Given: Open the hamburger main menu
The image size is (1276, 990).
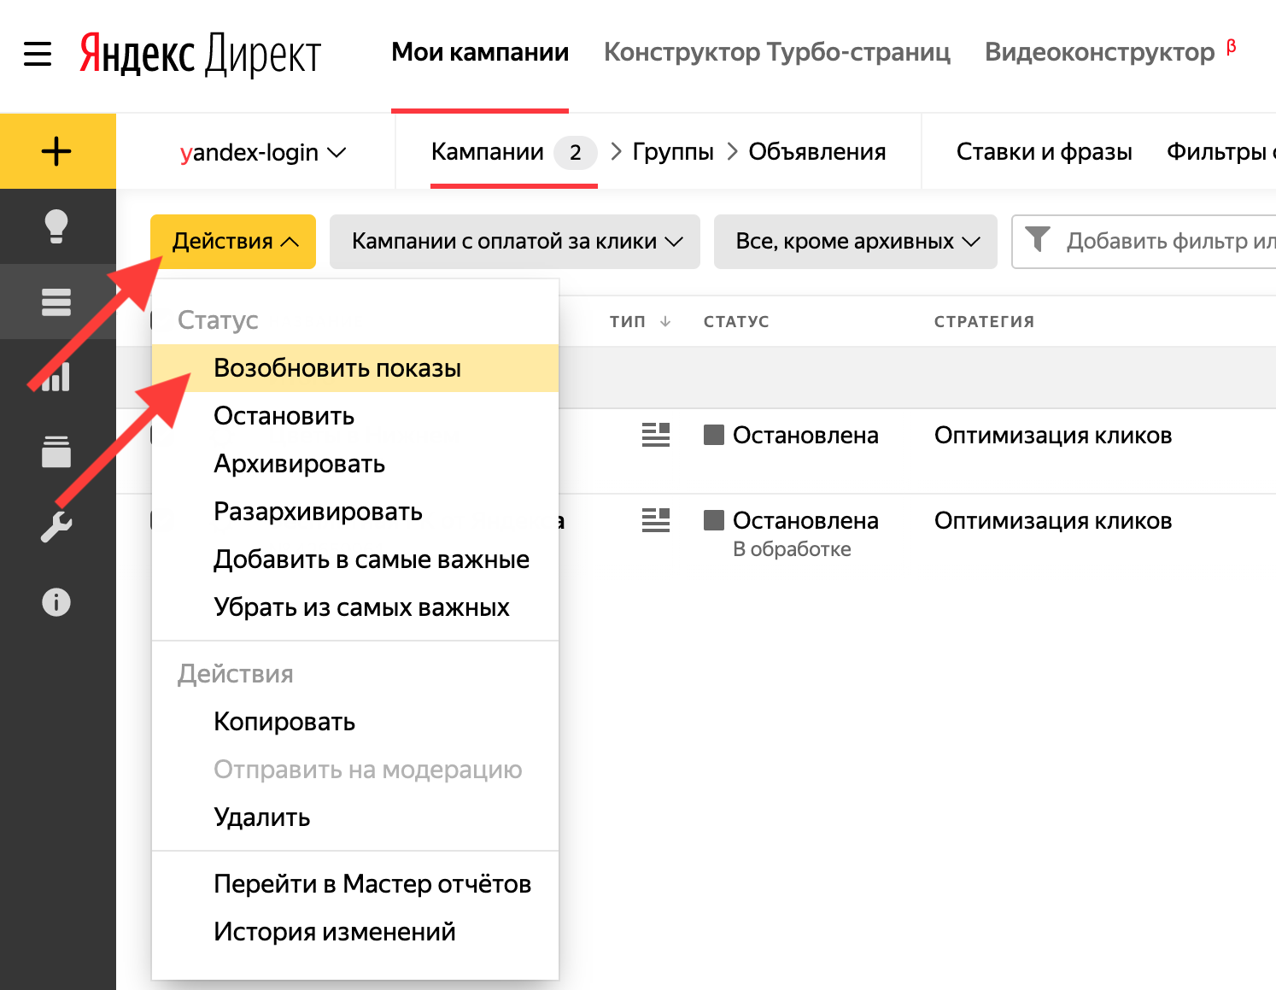Looking at the screenshot, I should point(38,54).
